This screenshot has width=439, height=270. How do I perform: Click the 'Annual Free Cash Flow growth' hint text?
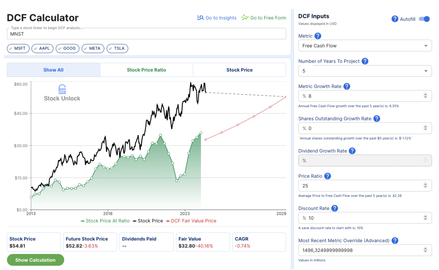[x=348, y=106]
